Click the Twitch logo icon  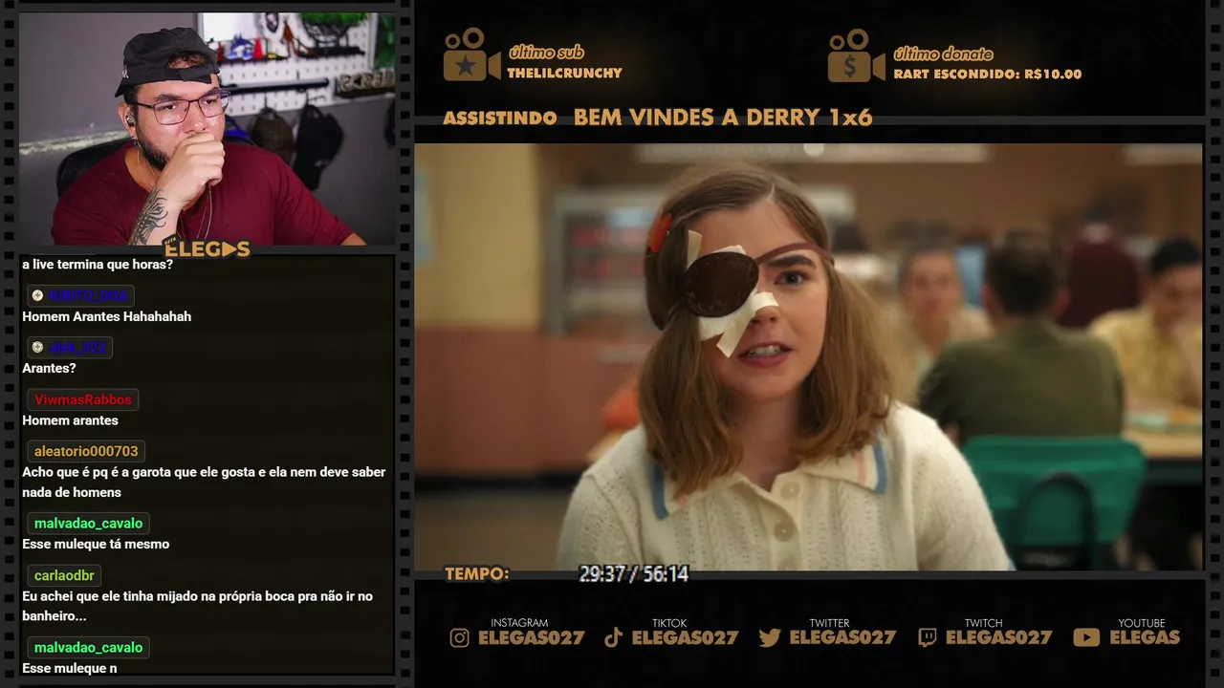(927, 637)
